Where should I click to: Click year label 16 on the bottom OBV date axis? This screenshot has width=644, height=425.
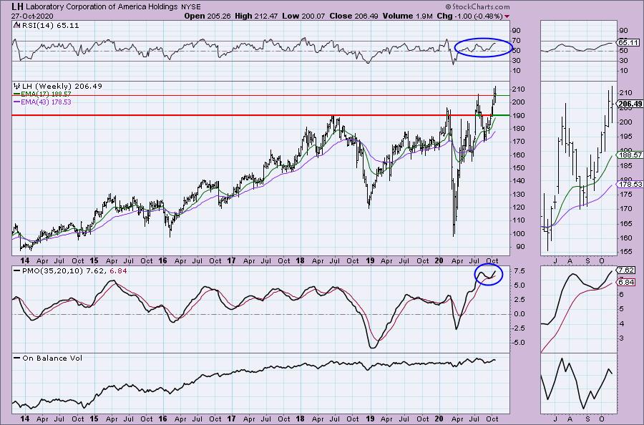click(x=162, y=419)
